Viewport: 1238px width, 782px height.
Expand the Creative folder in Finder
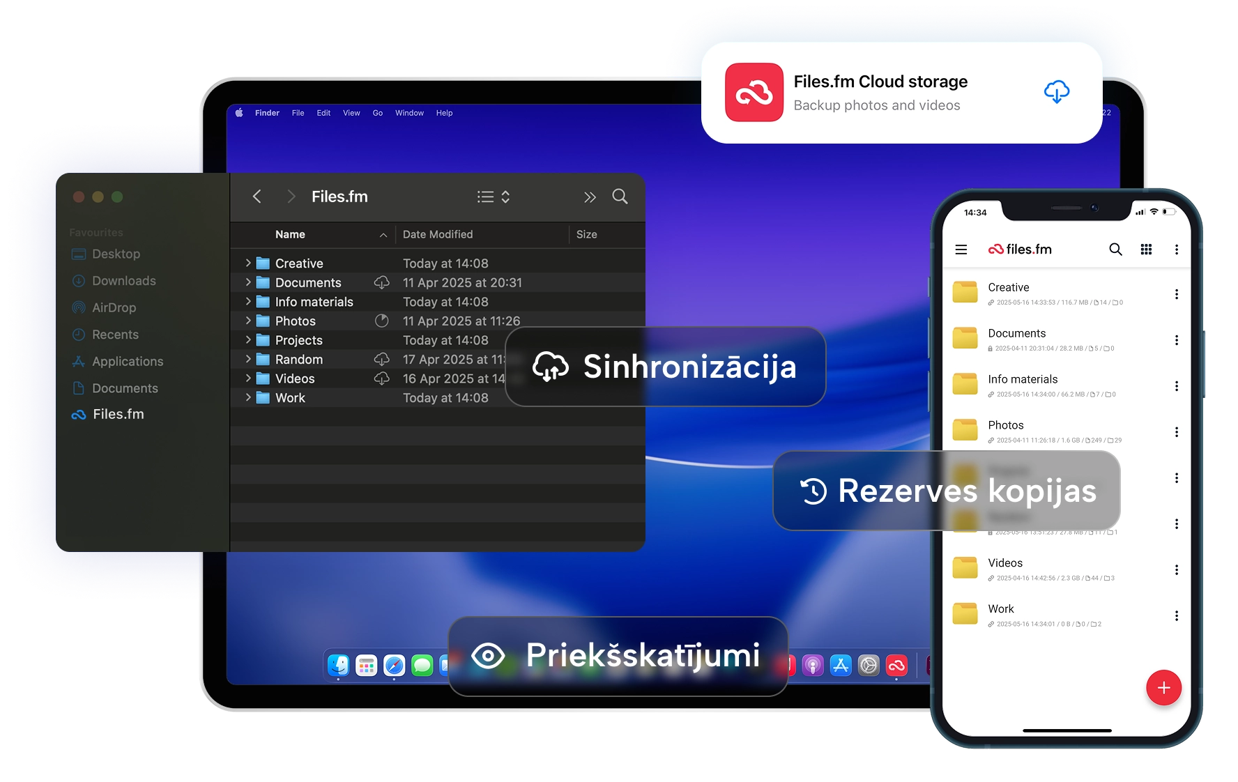coord(248,263)
